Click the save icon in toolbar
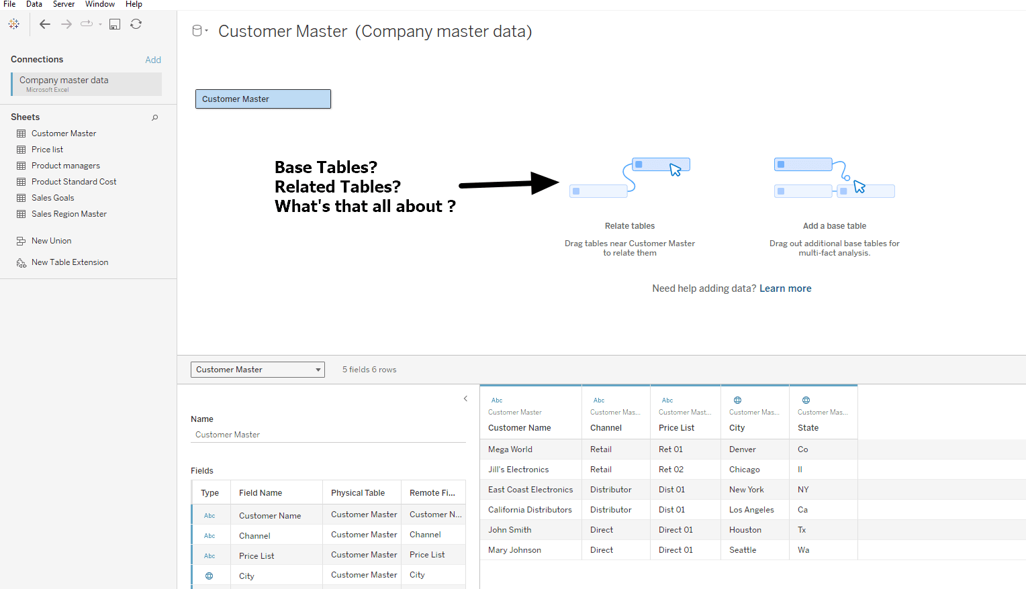Screen dimensions: 1026x589 pos(115,24)
